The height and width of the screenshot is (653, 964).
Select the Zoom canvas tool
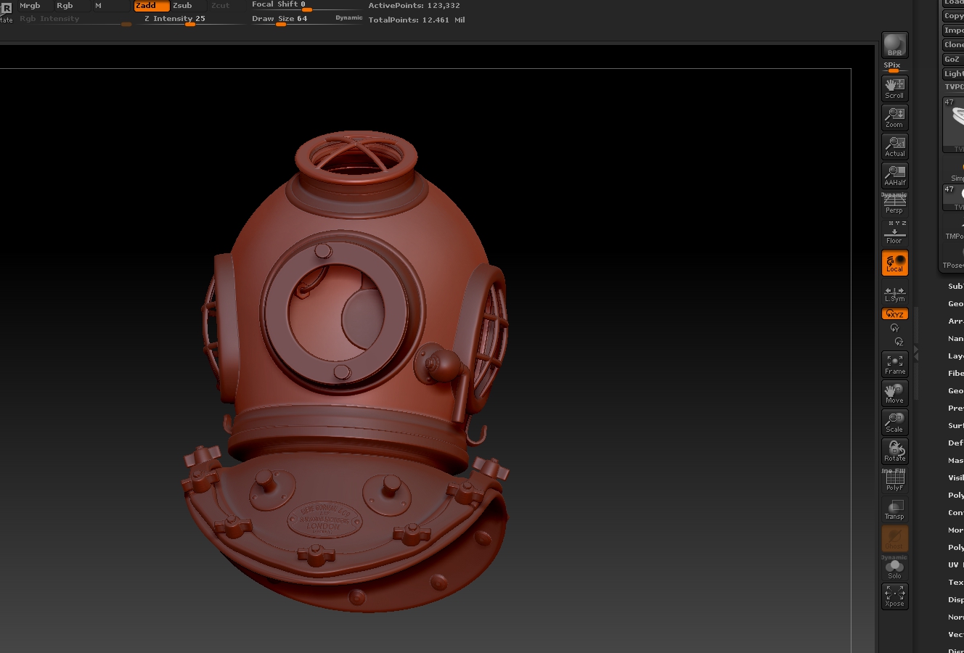pyautogui.click(x=894, y=118)
